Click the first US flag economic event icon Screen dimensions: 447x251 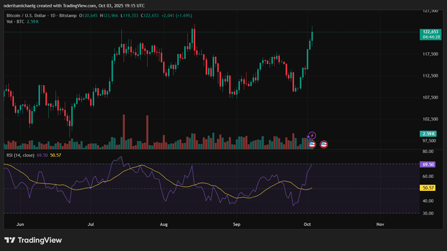(x=312, y=144)
